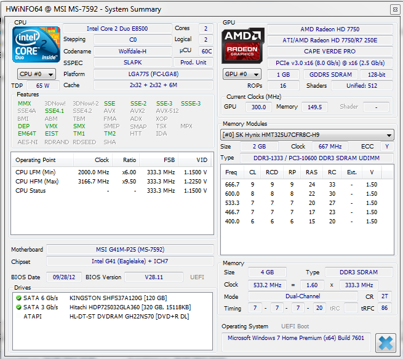Click the Windows 7 Home Premium OS field
The image size is (403, 359).
[296, 342]
